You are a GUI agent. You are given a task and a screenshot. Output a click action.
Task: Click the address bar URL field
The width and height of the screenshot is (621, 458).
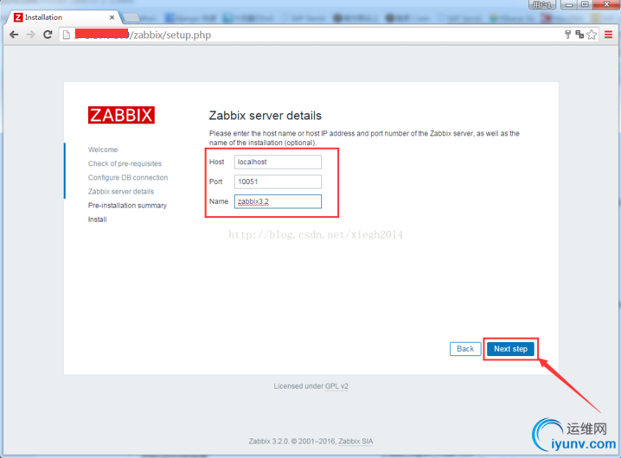(310, 35)
